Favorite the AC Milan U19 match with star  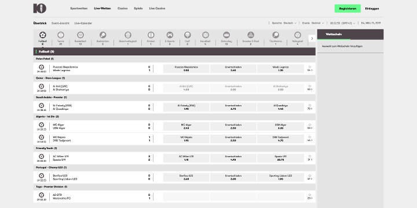[309, 156]
